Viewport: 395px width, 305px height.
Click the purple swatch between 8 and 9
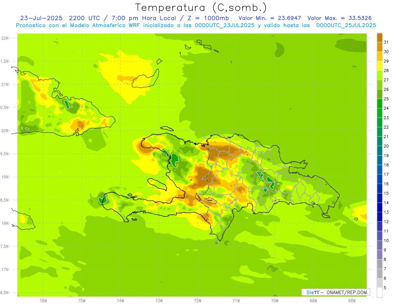click(x=380, y=255)
